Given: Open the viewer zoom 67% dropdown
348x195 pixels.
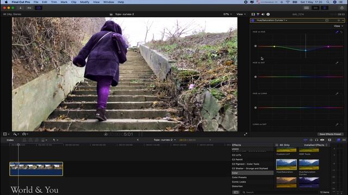Looking at the screenshot, I should pos(227,14).
